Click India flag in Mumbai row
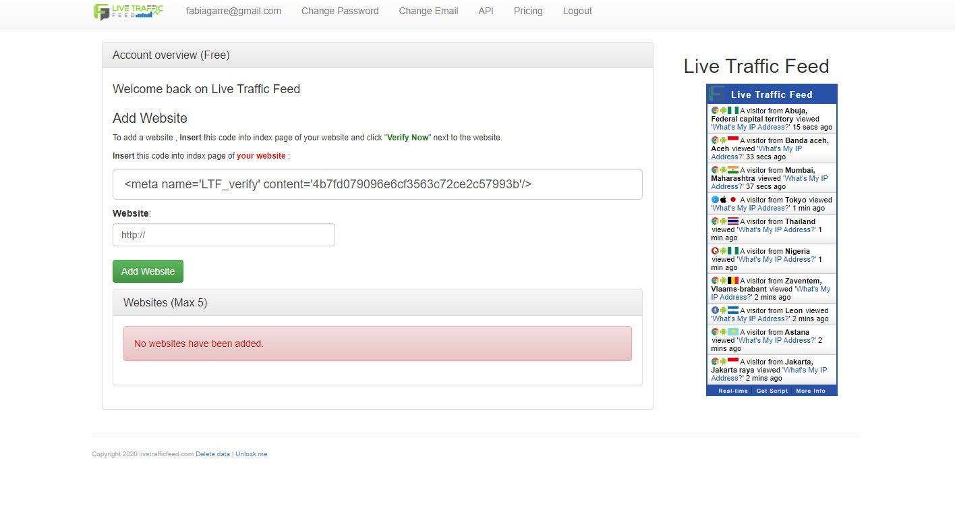The height and width of the screenshot is (521, 955). click(733, 169)
